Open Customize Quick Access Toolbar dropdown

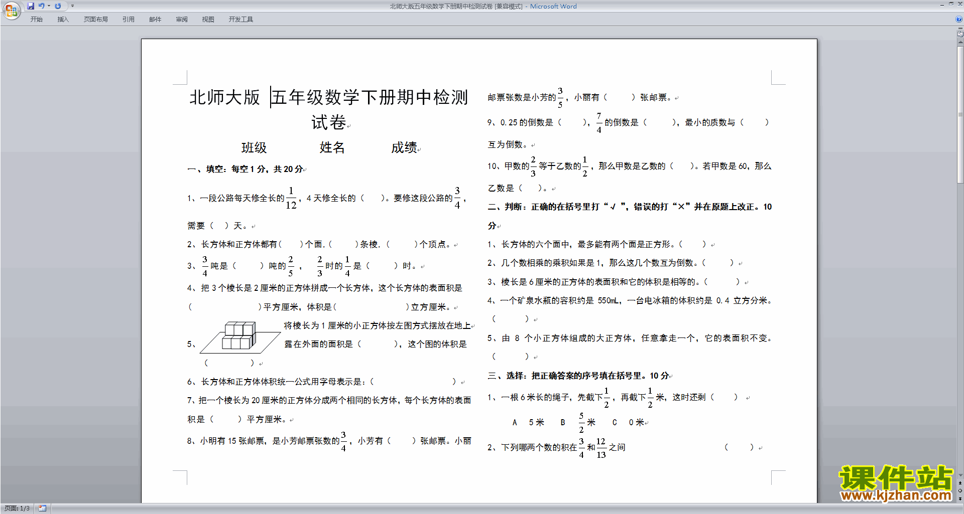point(72,6)
